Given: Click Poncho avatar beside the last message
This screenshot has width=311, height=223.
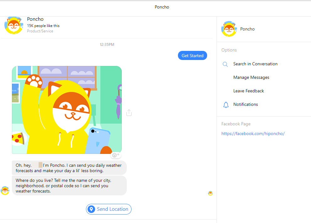Looking at the screenshot, I should [x=5, y=191].
